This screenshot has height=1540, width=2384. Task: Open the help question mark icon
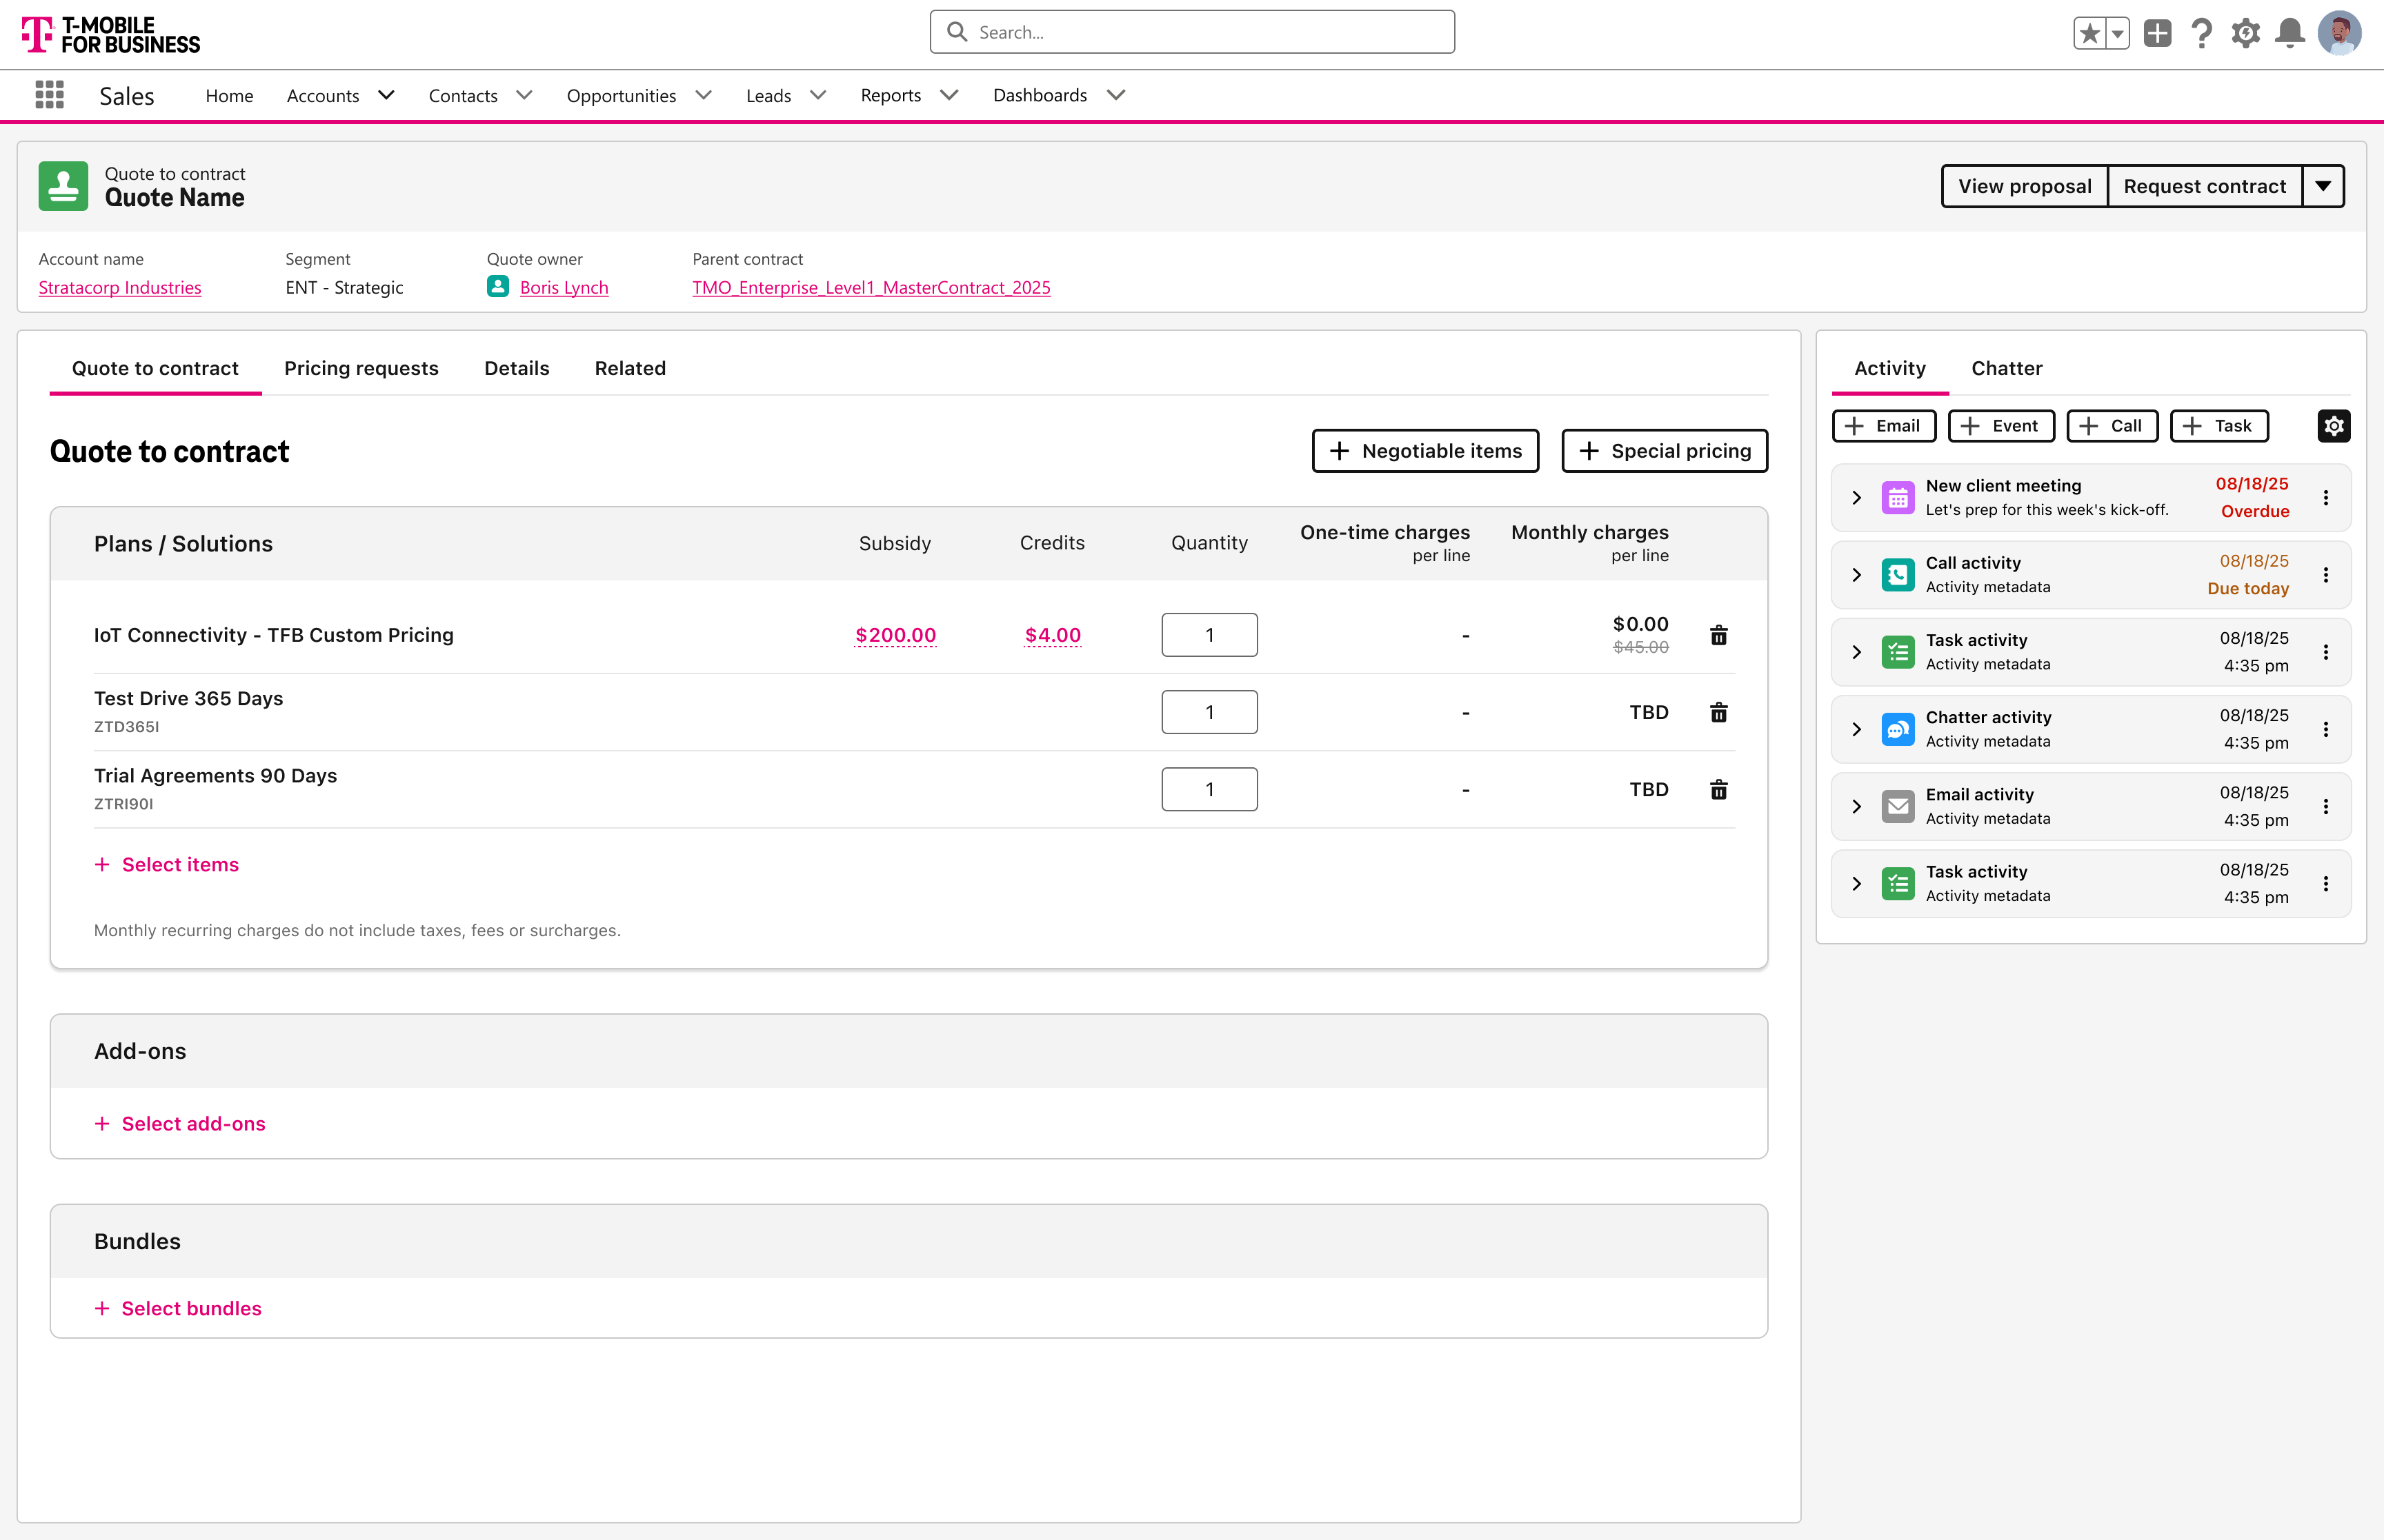coord(2202,33)
